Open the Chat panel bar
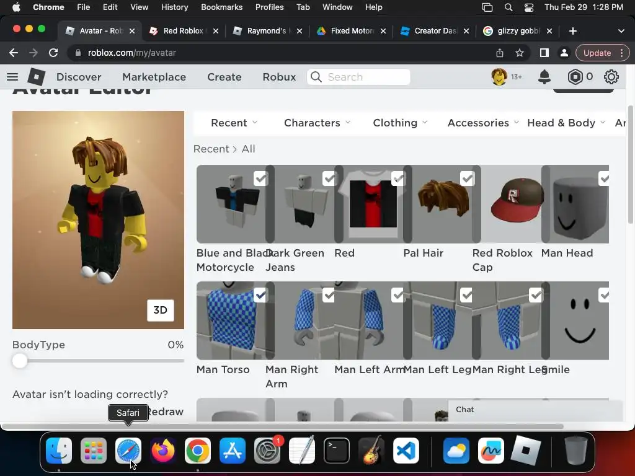The height and width of the screenshot is (476, 635). coord(535,410)
